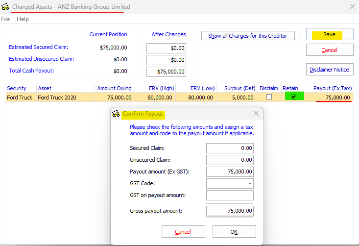
Task: Untick the Retain checkbox for Ford Truck
Action: coord(293,97)
